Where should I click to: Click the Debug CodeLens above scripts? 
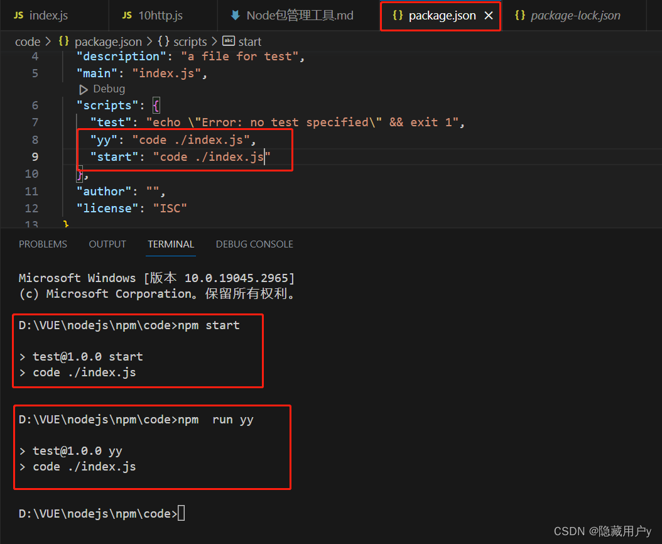click(109, 89)
